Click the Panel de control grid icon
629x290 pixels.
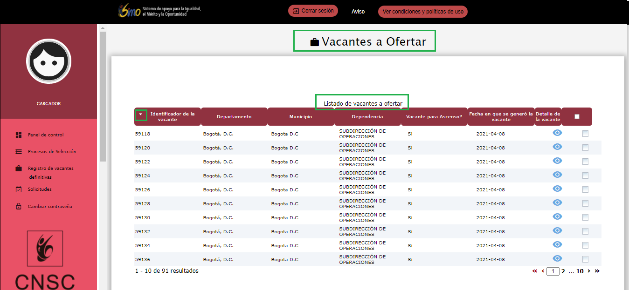click(x=19, y=135)
